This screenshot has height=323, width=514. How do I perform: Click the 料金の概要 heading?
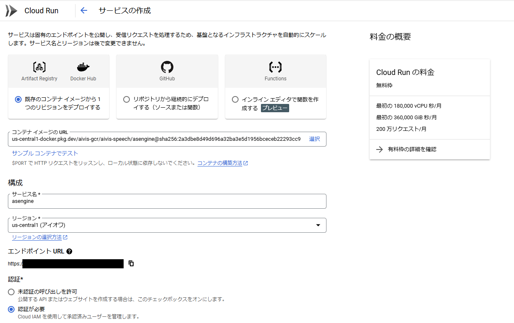(390, 37)
